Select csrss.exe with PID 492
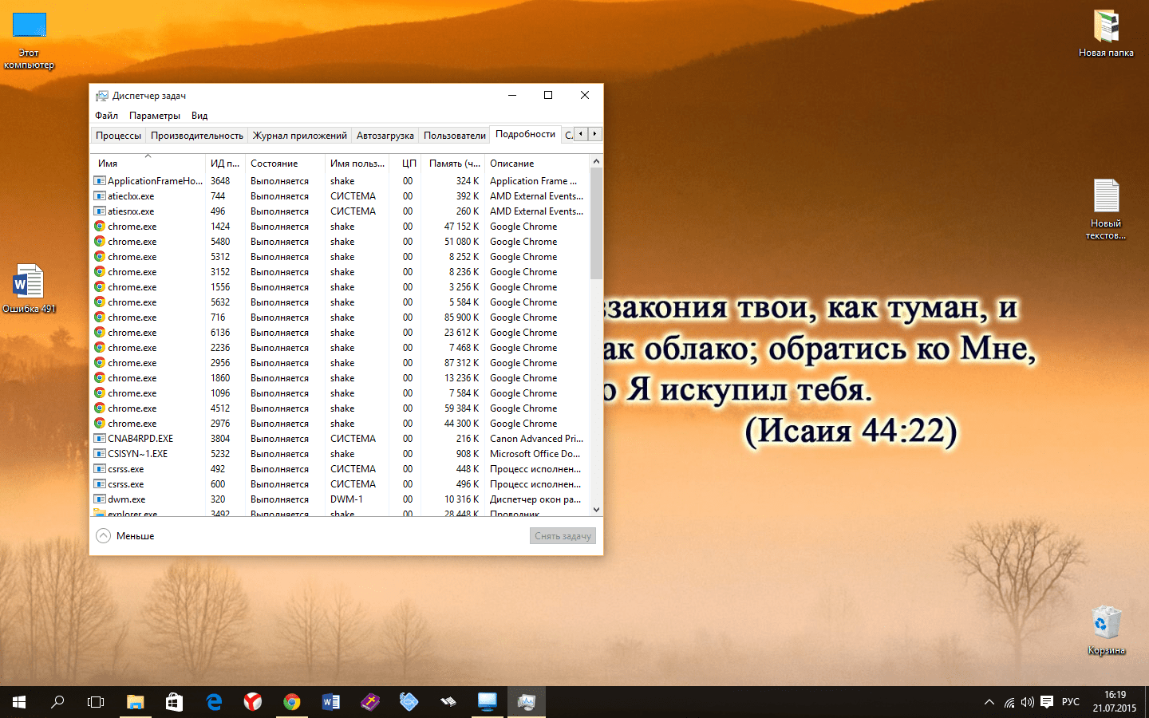The height and width of the screenshot is (718, 1149). tap(341, 469)
